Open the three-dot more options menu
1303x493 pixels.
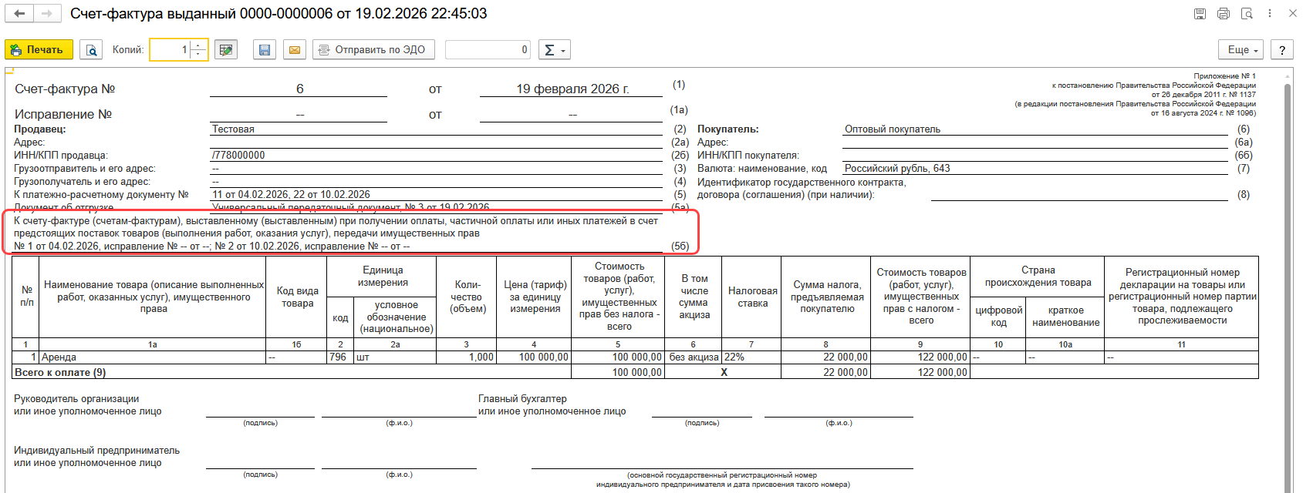click(x=1270, y=14)
